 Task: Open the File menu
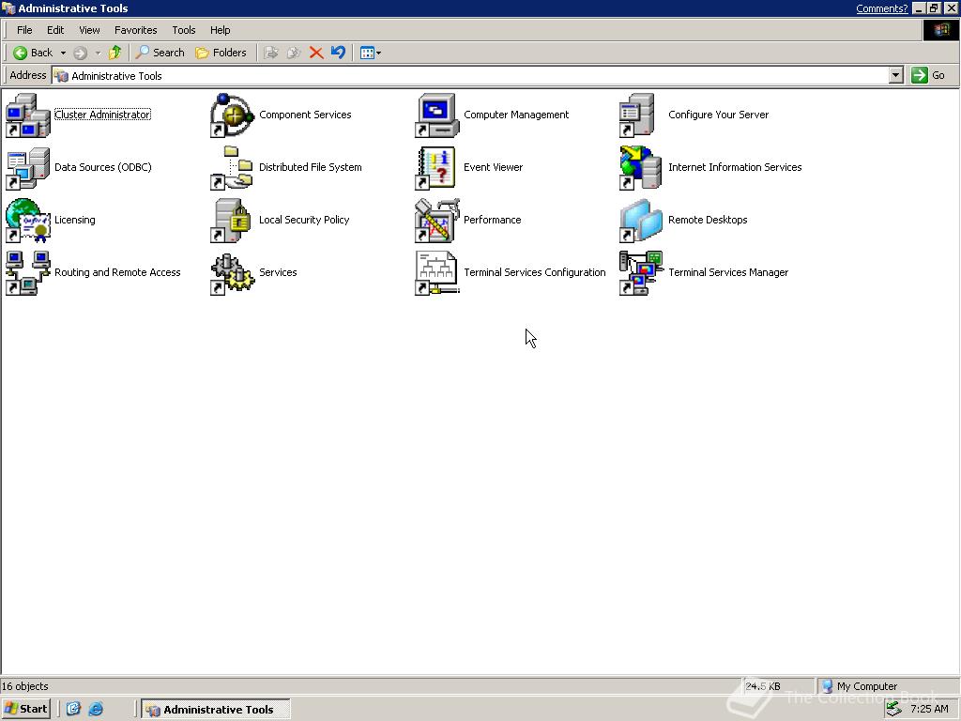tap(24, 30)
